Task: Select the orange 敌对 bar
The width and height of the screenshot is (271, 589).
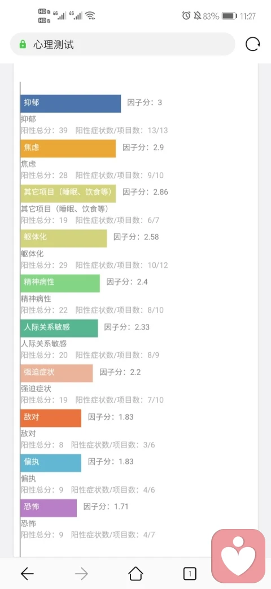Action: [x=51, y=418]
